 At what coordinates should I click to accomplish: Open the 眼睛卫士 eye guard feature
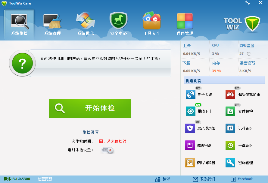pyautogui.click(x=190, y=111)
